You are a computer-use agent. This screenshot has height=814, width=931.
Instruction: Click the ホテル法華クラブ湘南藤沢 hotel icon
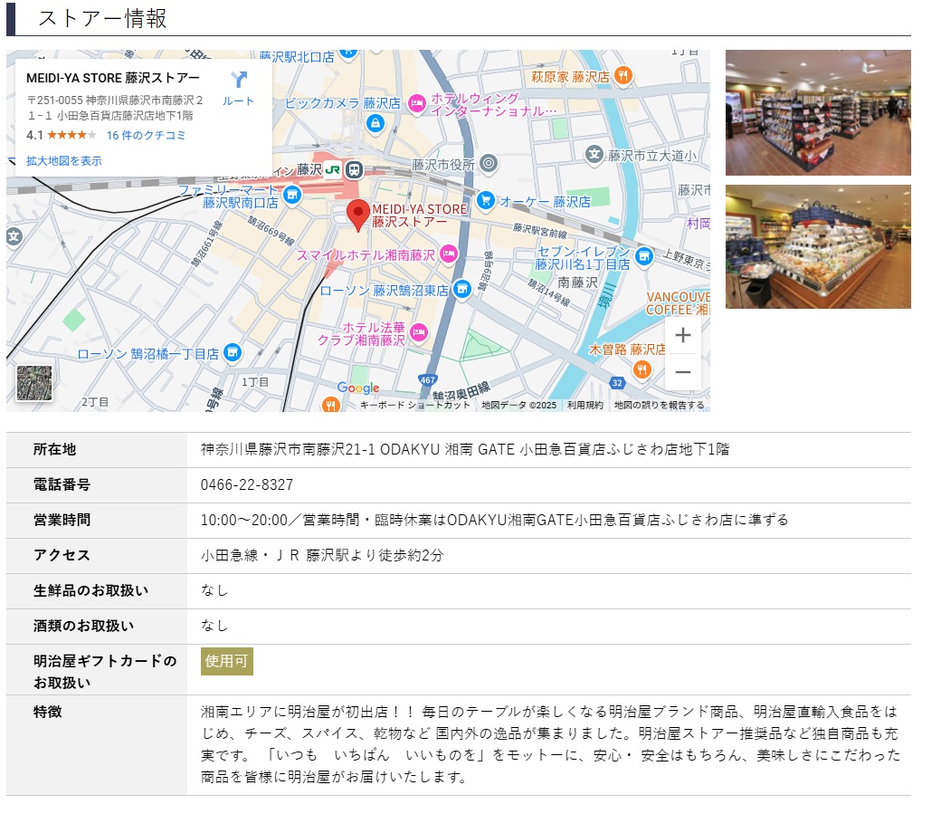tap(419, 332)
